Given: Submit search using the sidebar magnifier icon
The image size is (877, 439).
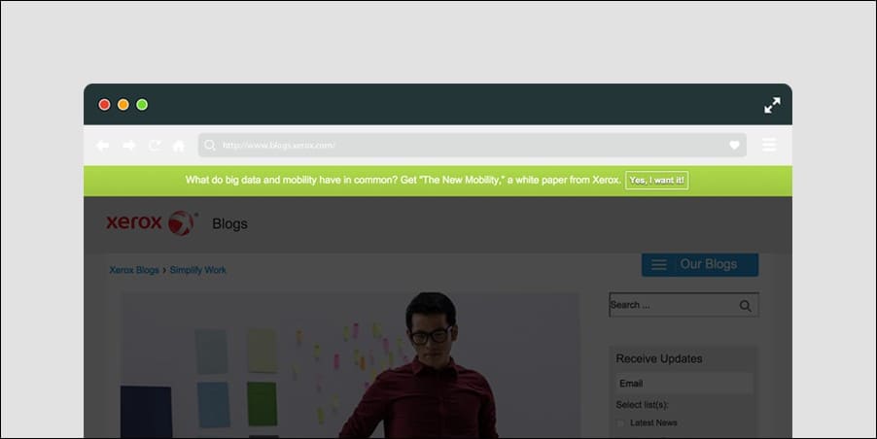Looking at the screenshot, I should pos(745,306).
